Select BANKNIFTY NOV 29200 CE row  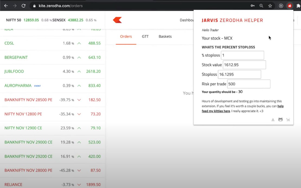click(53, 157)
